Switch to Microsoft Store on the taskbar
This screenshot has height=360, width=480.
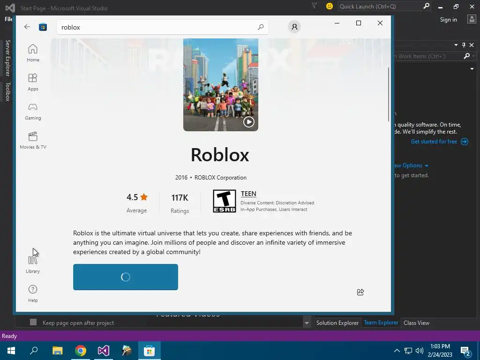(x=150, y=351)
